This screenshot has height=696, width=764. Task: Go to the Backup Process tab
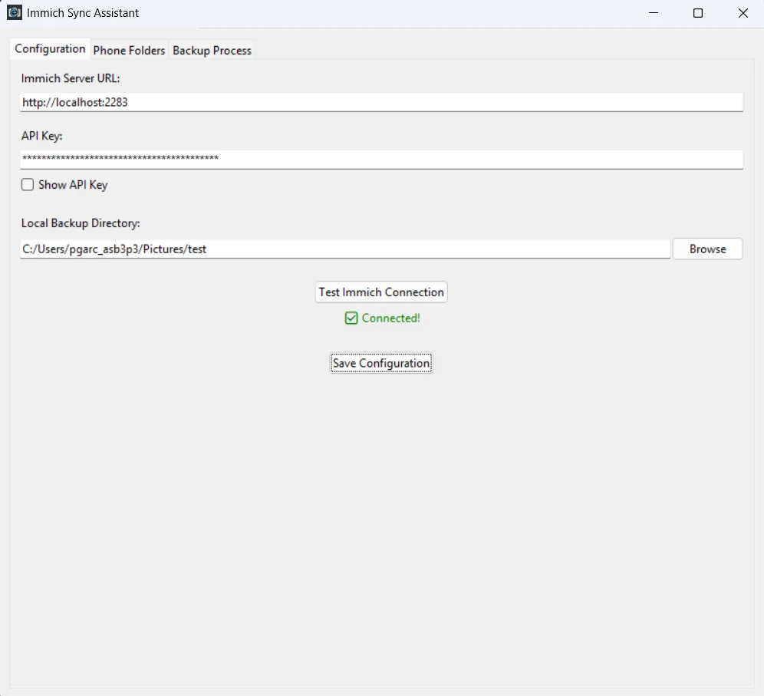[x=212, y=50]
